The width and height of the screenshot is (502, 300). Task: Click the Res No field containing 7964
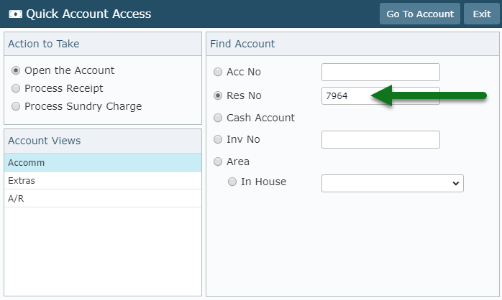380,96
